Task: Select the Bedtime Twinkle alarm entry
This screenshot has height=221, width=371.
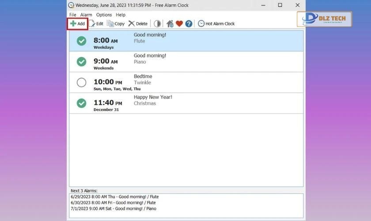Action: click(x=199, y=82)
